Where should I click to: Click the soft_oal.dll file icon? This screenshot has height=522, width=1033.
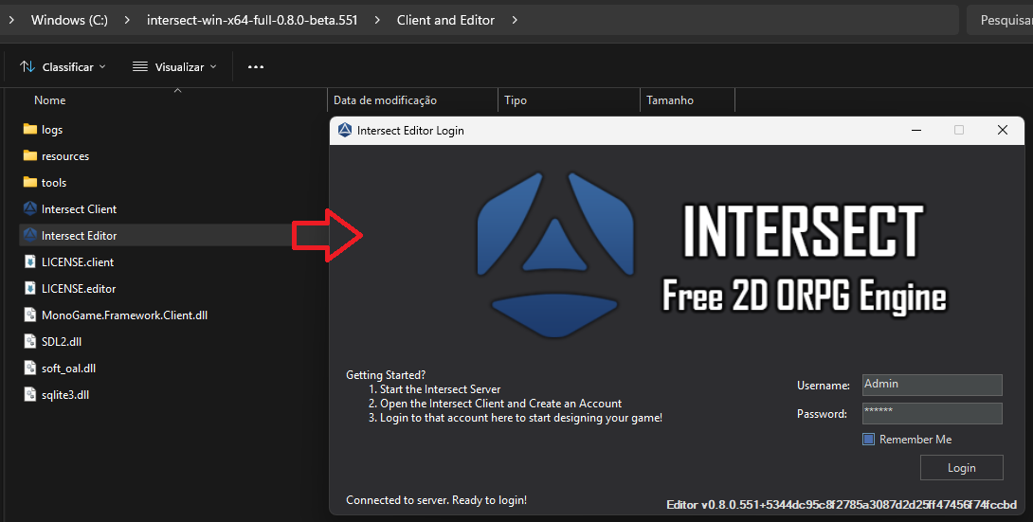(x=29, y=368)
